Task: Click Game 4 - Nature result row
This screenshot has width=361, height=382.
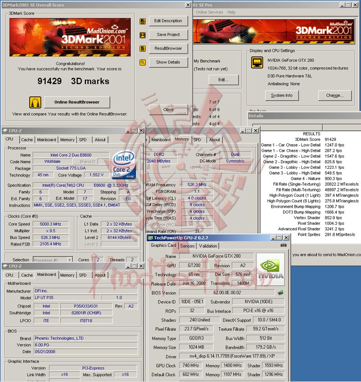Action: coord(310,178)
